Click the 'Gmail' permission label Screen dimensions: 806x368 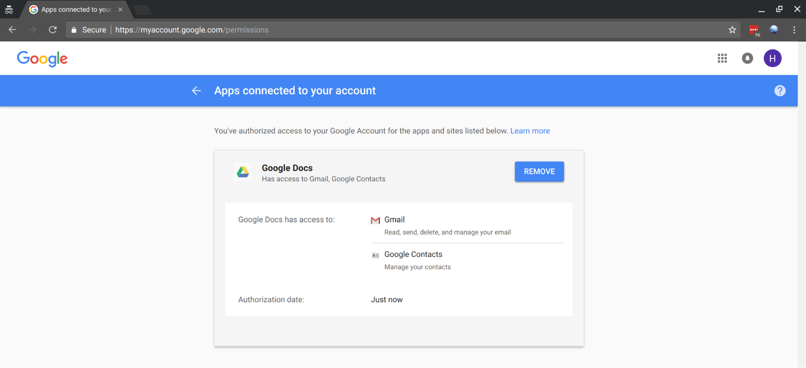394,220
